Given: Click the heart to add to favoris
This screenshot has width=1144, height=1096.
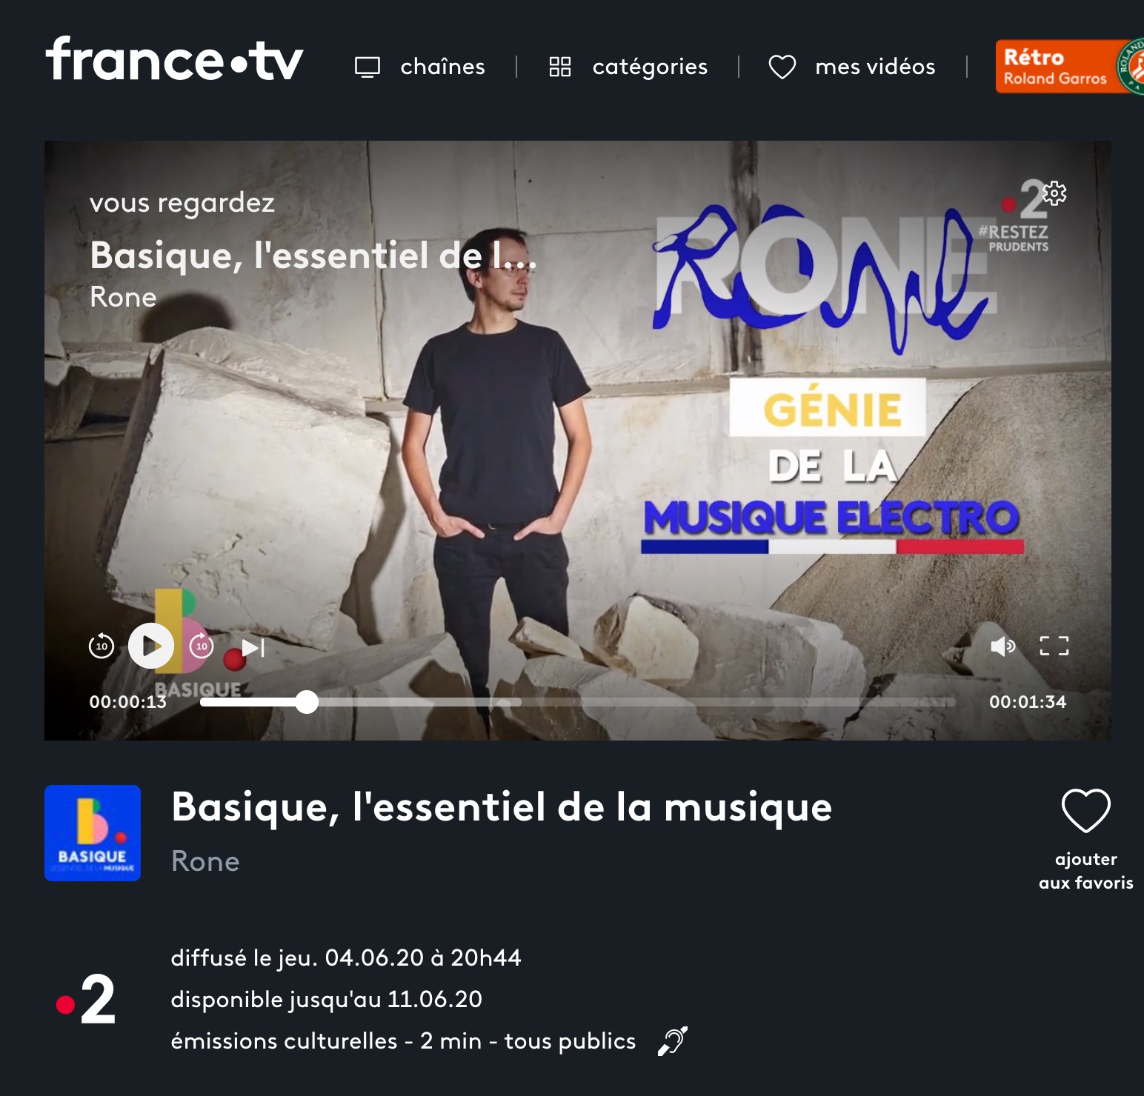Looking at the screenshot, I should [1086, 810].
